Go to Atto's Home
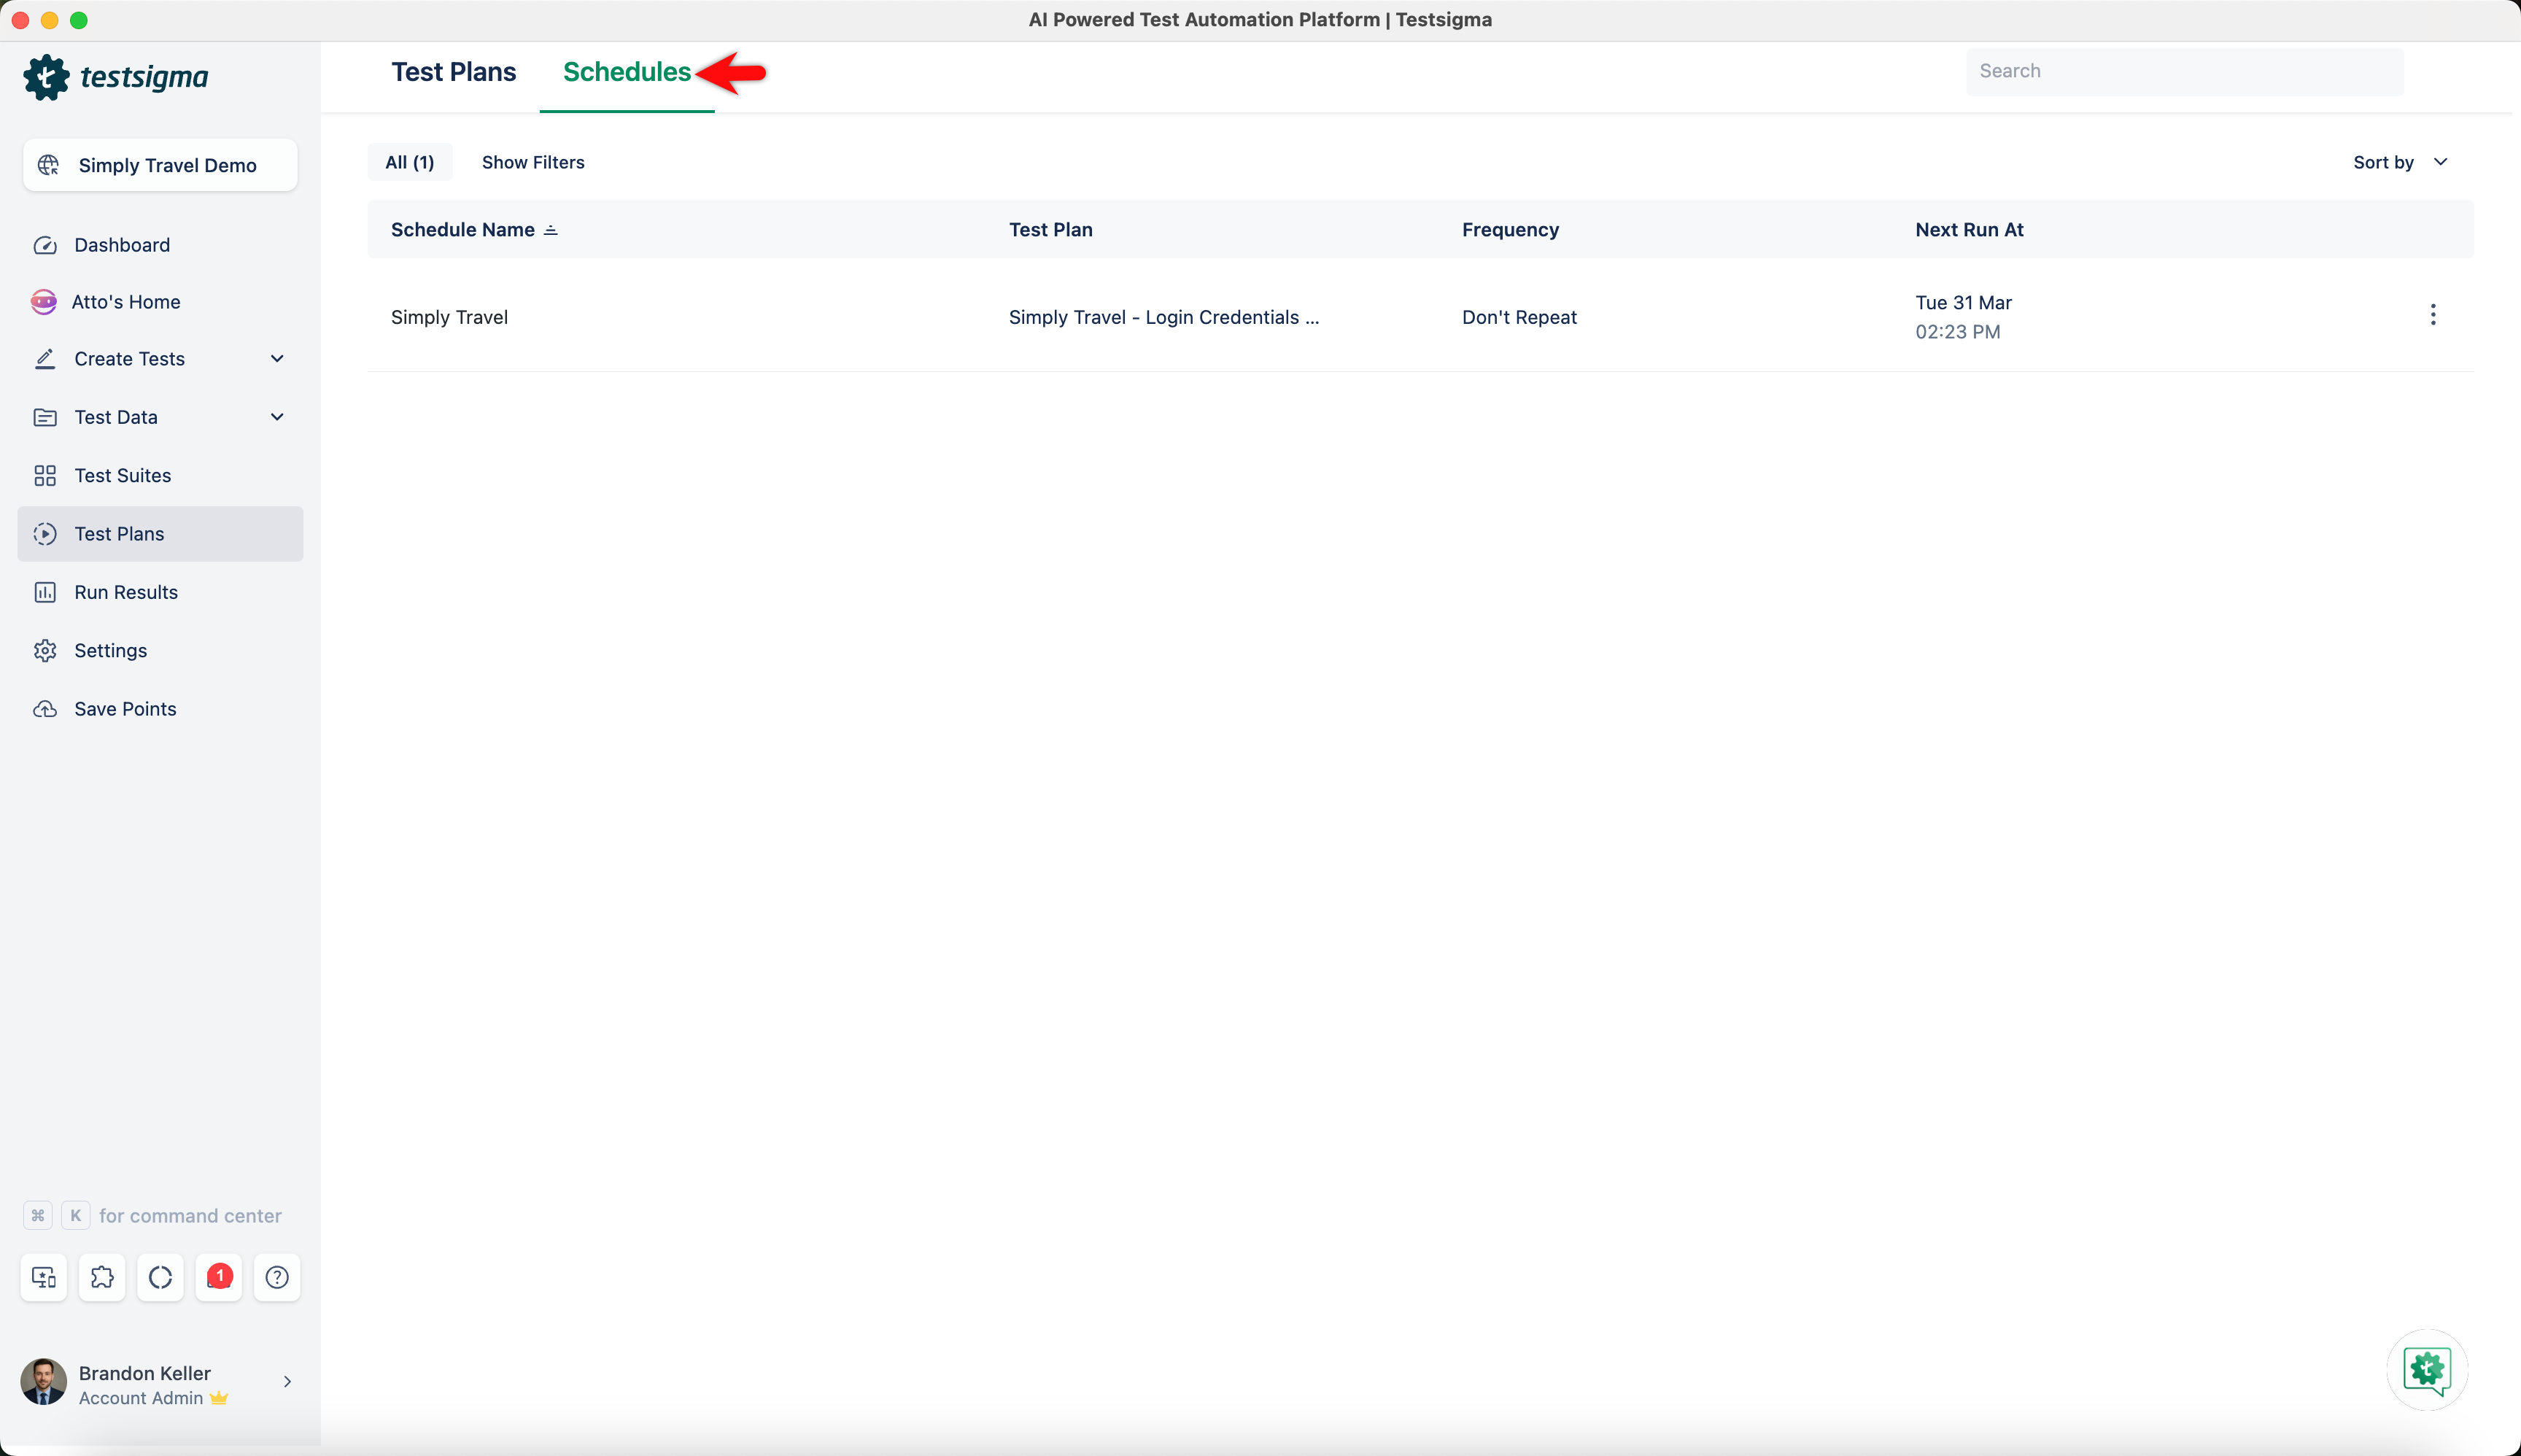Image resolution: width=2521 pixels, height=1456 pixels. click(x=125, y=302)
